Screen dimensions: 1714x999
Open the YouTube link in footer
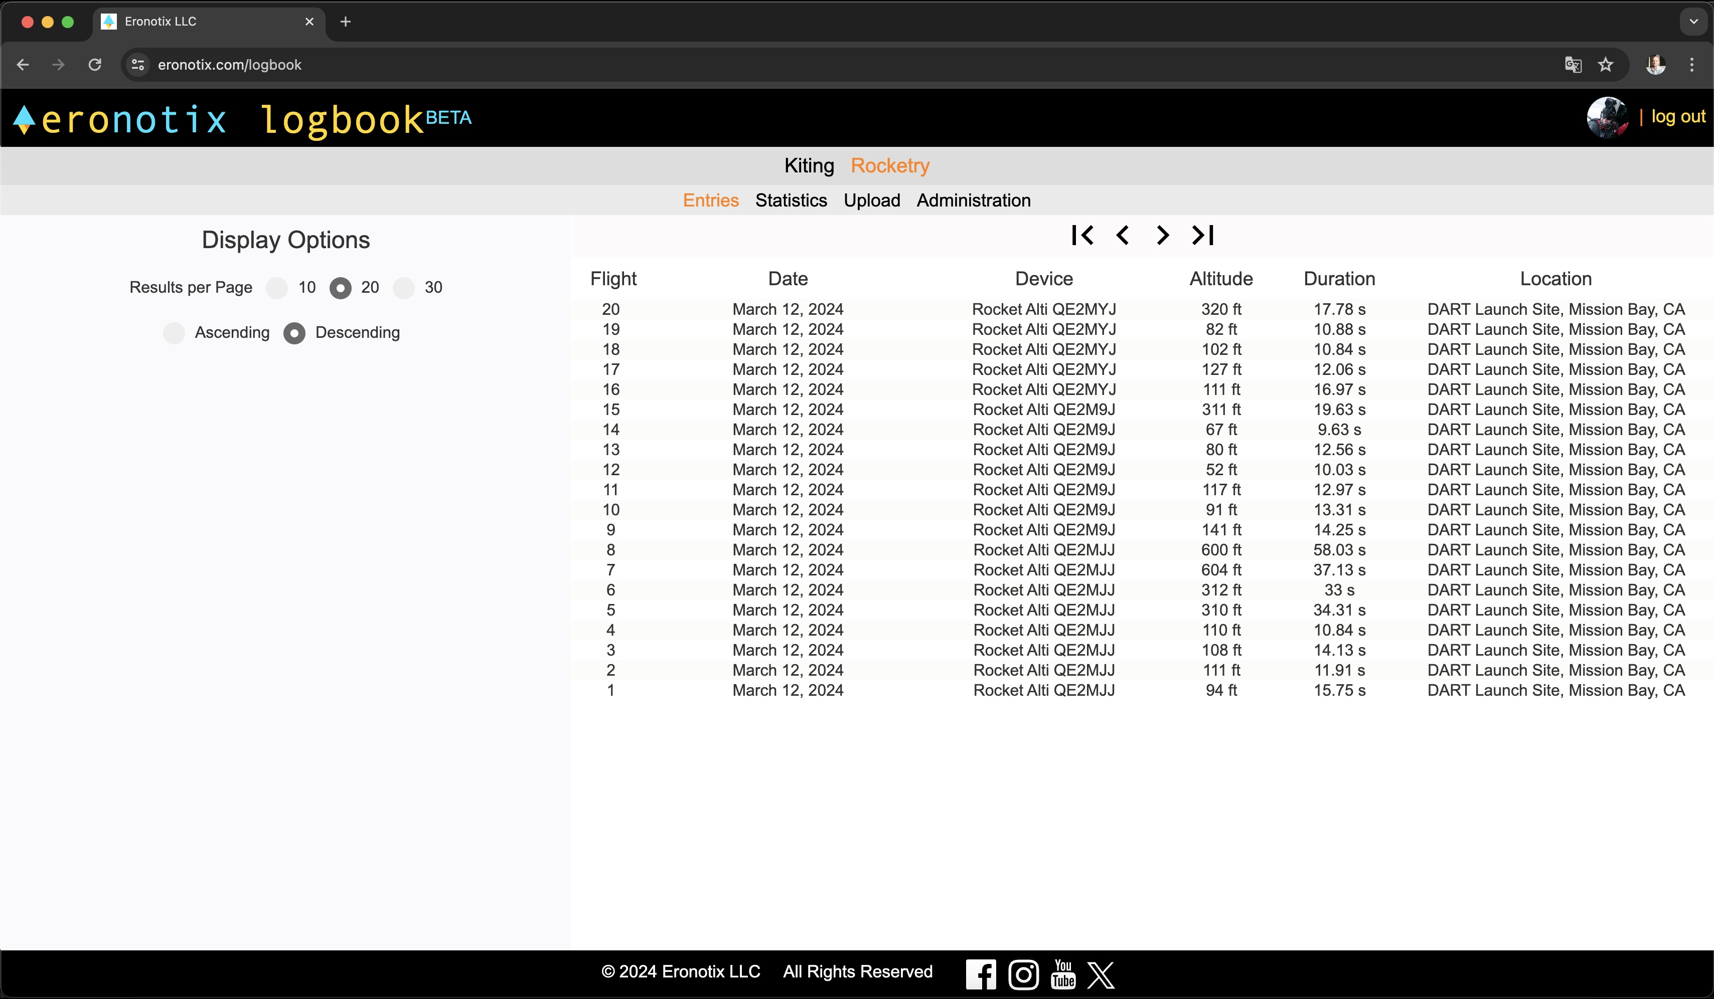pyautogui.click(x=1063, y=974)
